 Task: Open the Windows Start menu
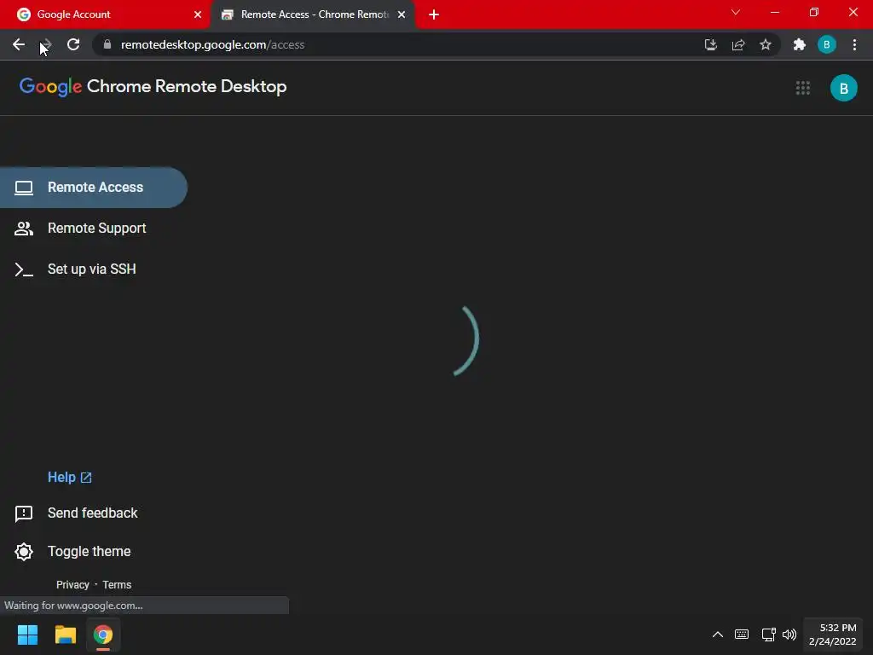pos(27,635)
